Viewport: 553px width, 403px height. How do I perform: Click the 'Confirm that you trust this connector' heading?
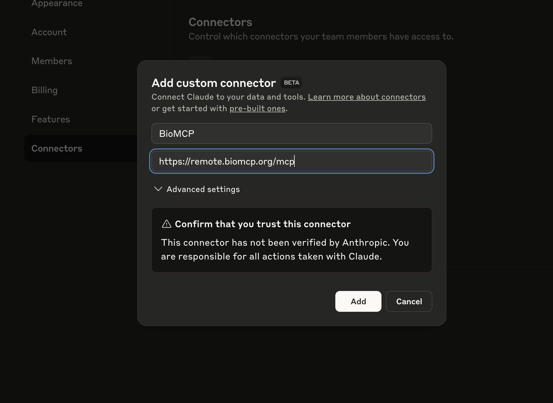(263, 224)
